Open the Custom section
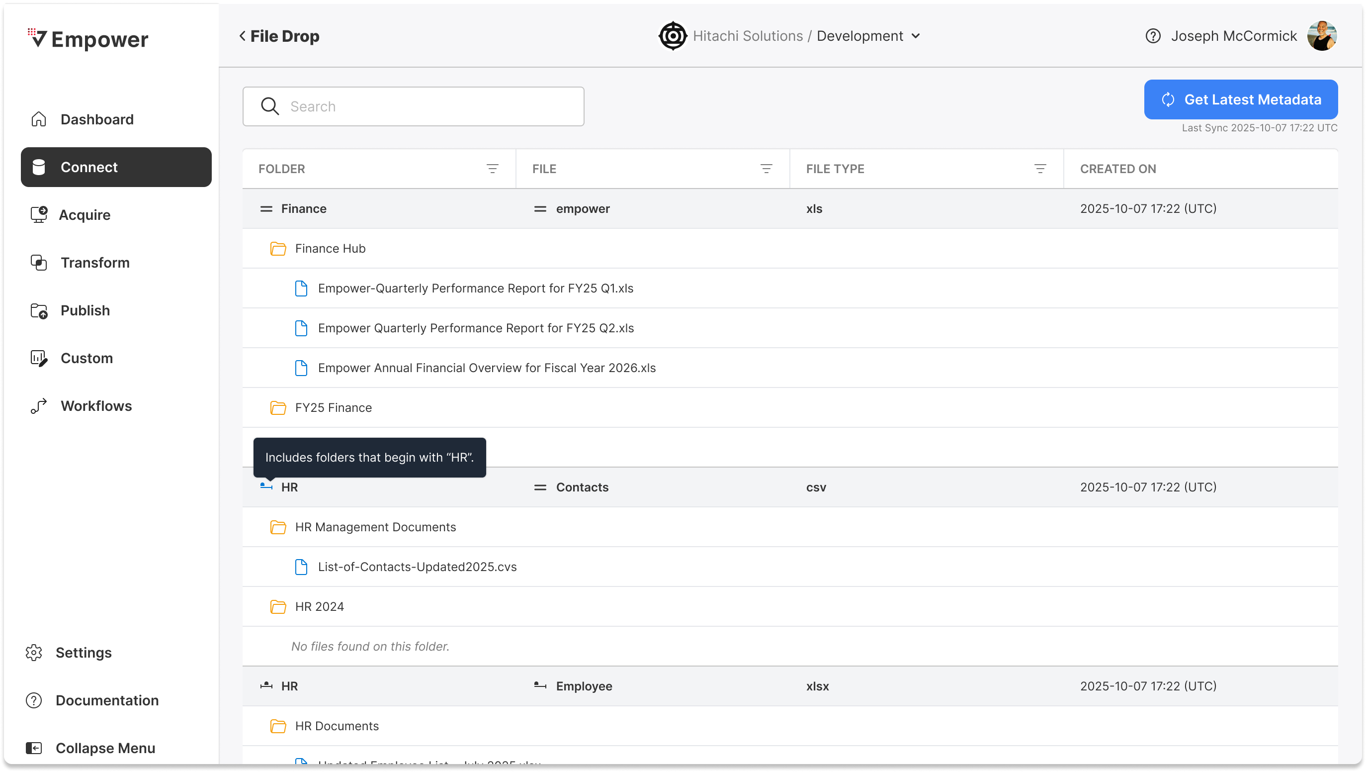The image size is (1366, 772). coord(116,358)
